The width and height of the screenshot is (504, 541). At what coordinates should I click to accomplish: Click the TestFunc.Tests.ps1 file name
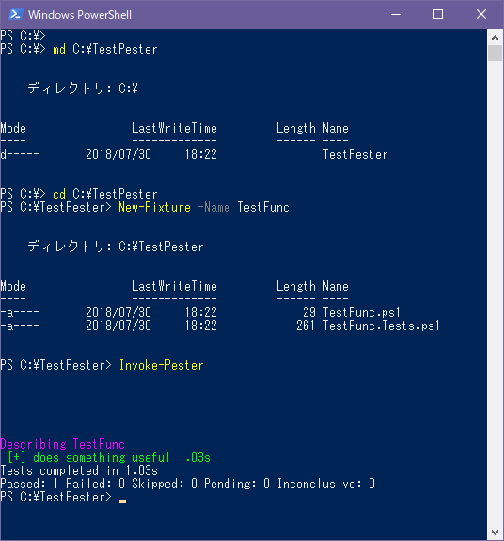[381, 326]
